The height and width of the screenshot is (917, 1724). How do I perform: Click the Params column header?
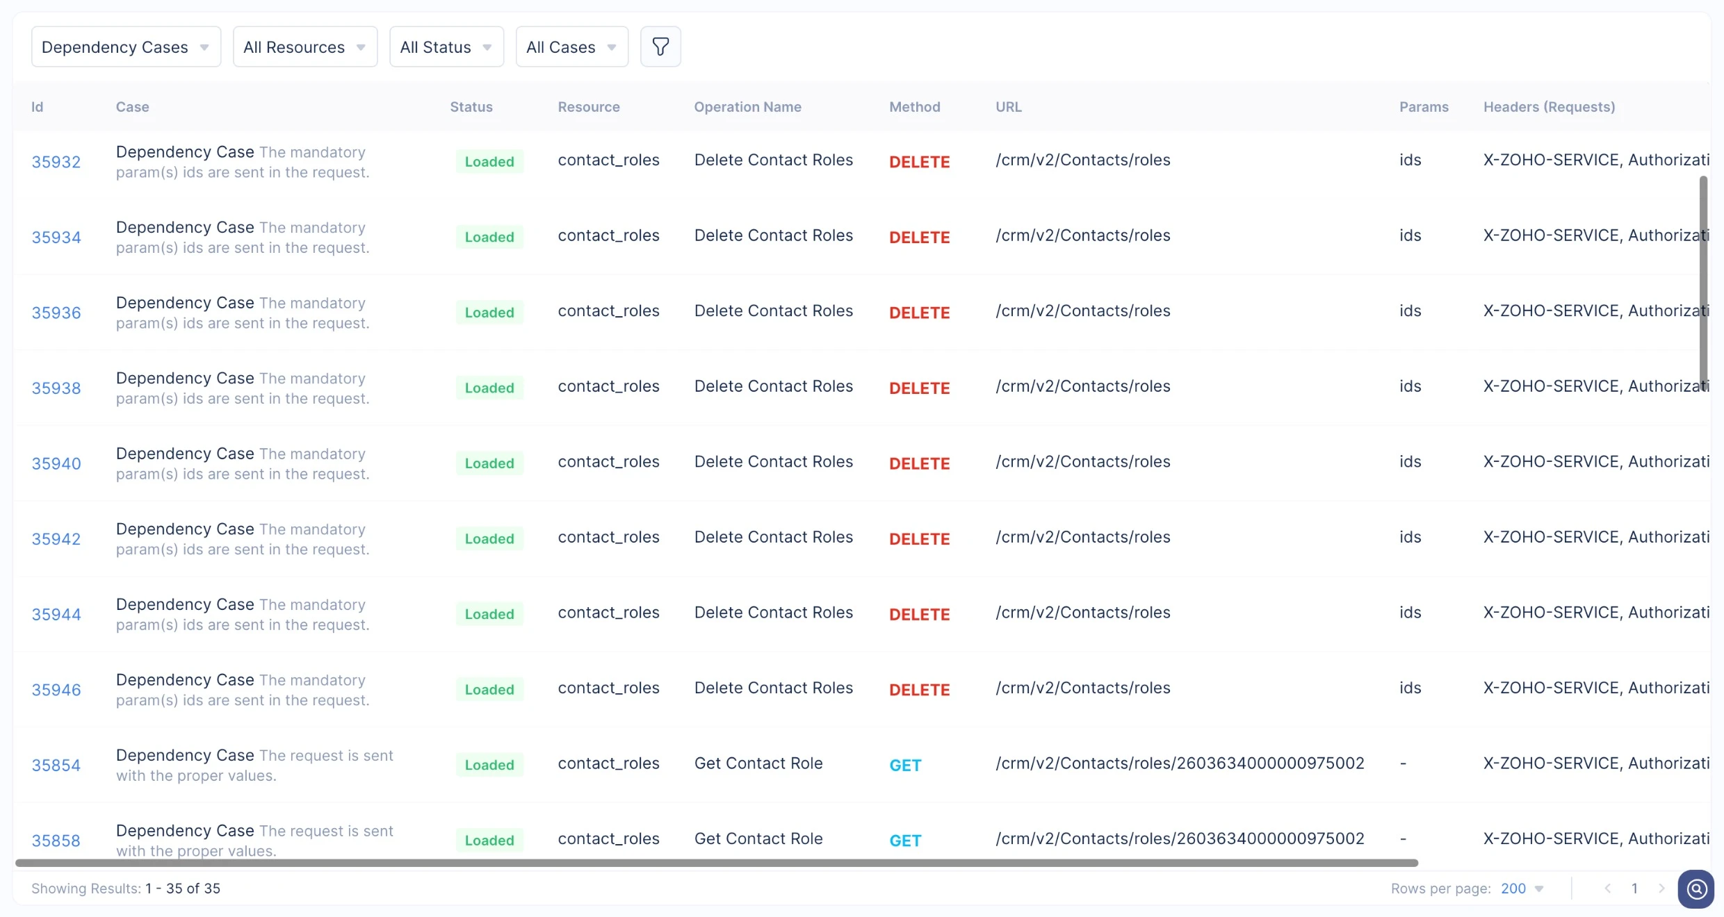pyautogui.click(x=1424, y=107)
